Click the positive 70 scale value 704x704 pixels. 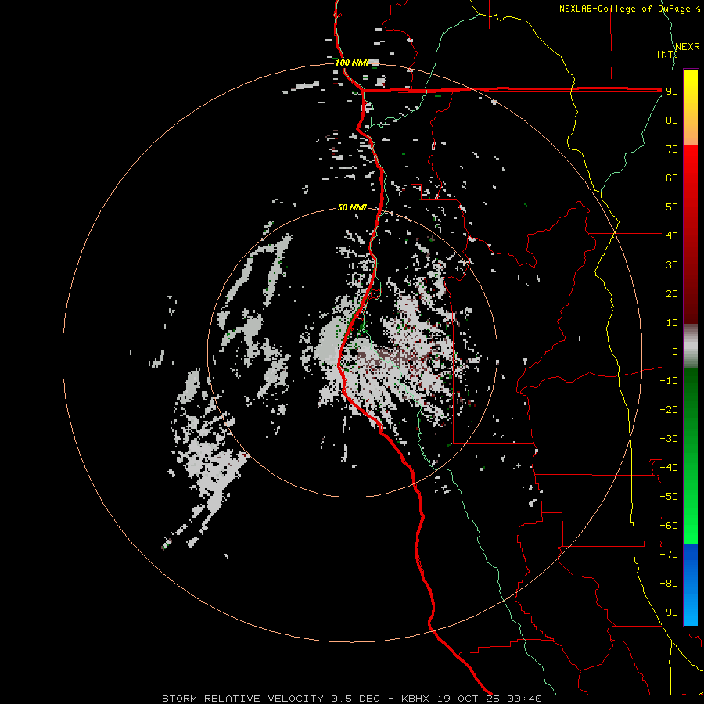[x=672, y=149]
